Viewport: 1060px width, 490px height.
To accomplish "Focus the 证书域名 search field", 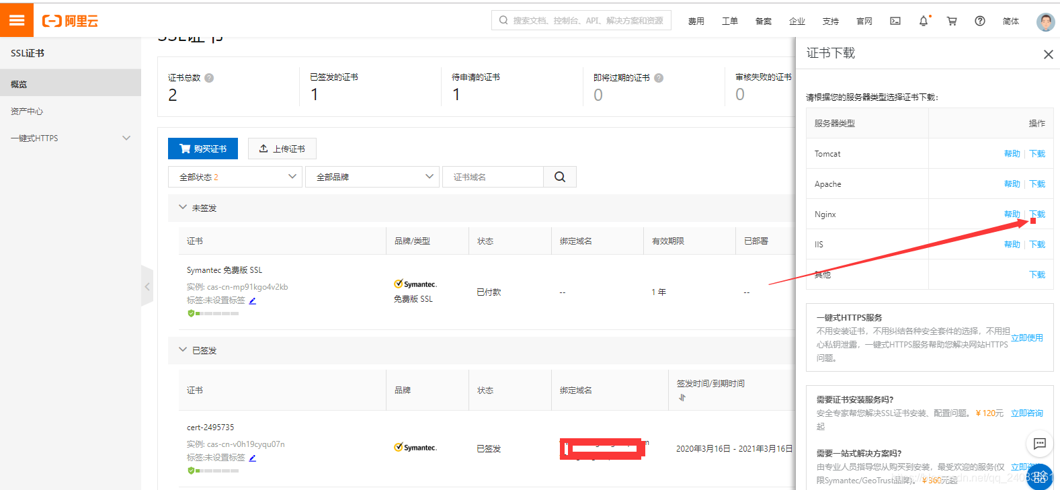I will click(493, 177).
